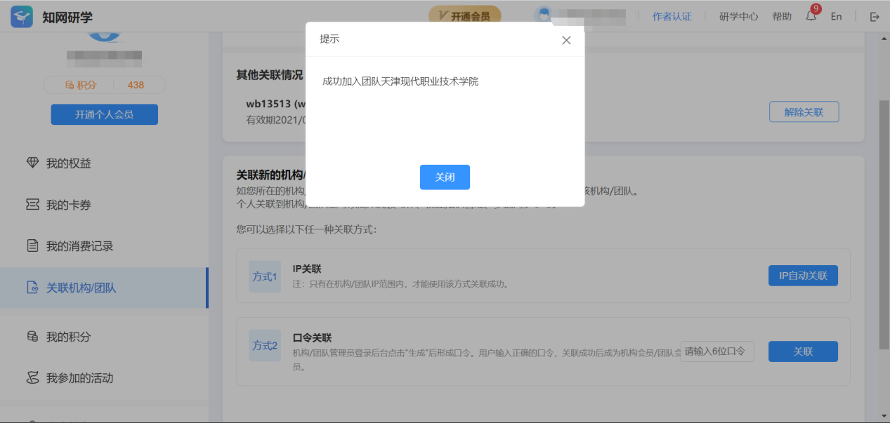Click the document icon beside 我的消费记录
Screen dimensions: 890x423
point(32,246)
